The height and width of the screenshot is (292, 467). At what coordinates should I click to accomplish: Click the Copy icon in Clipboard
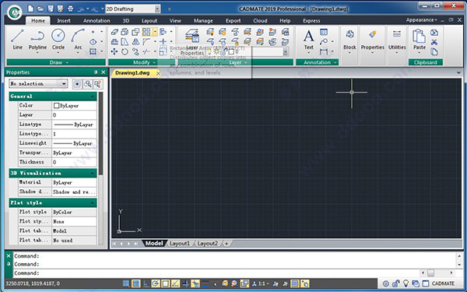[x=434, y=52]
